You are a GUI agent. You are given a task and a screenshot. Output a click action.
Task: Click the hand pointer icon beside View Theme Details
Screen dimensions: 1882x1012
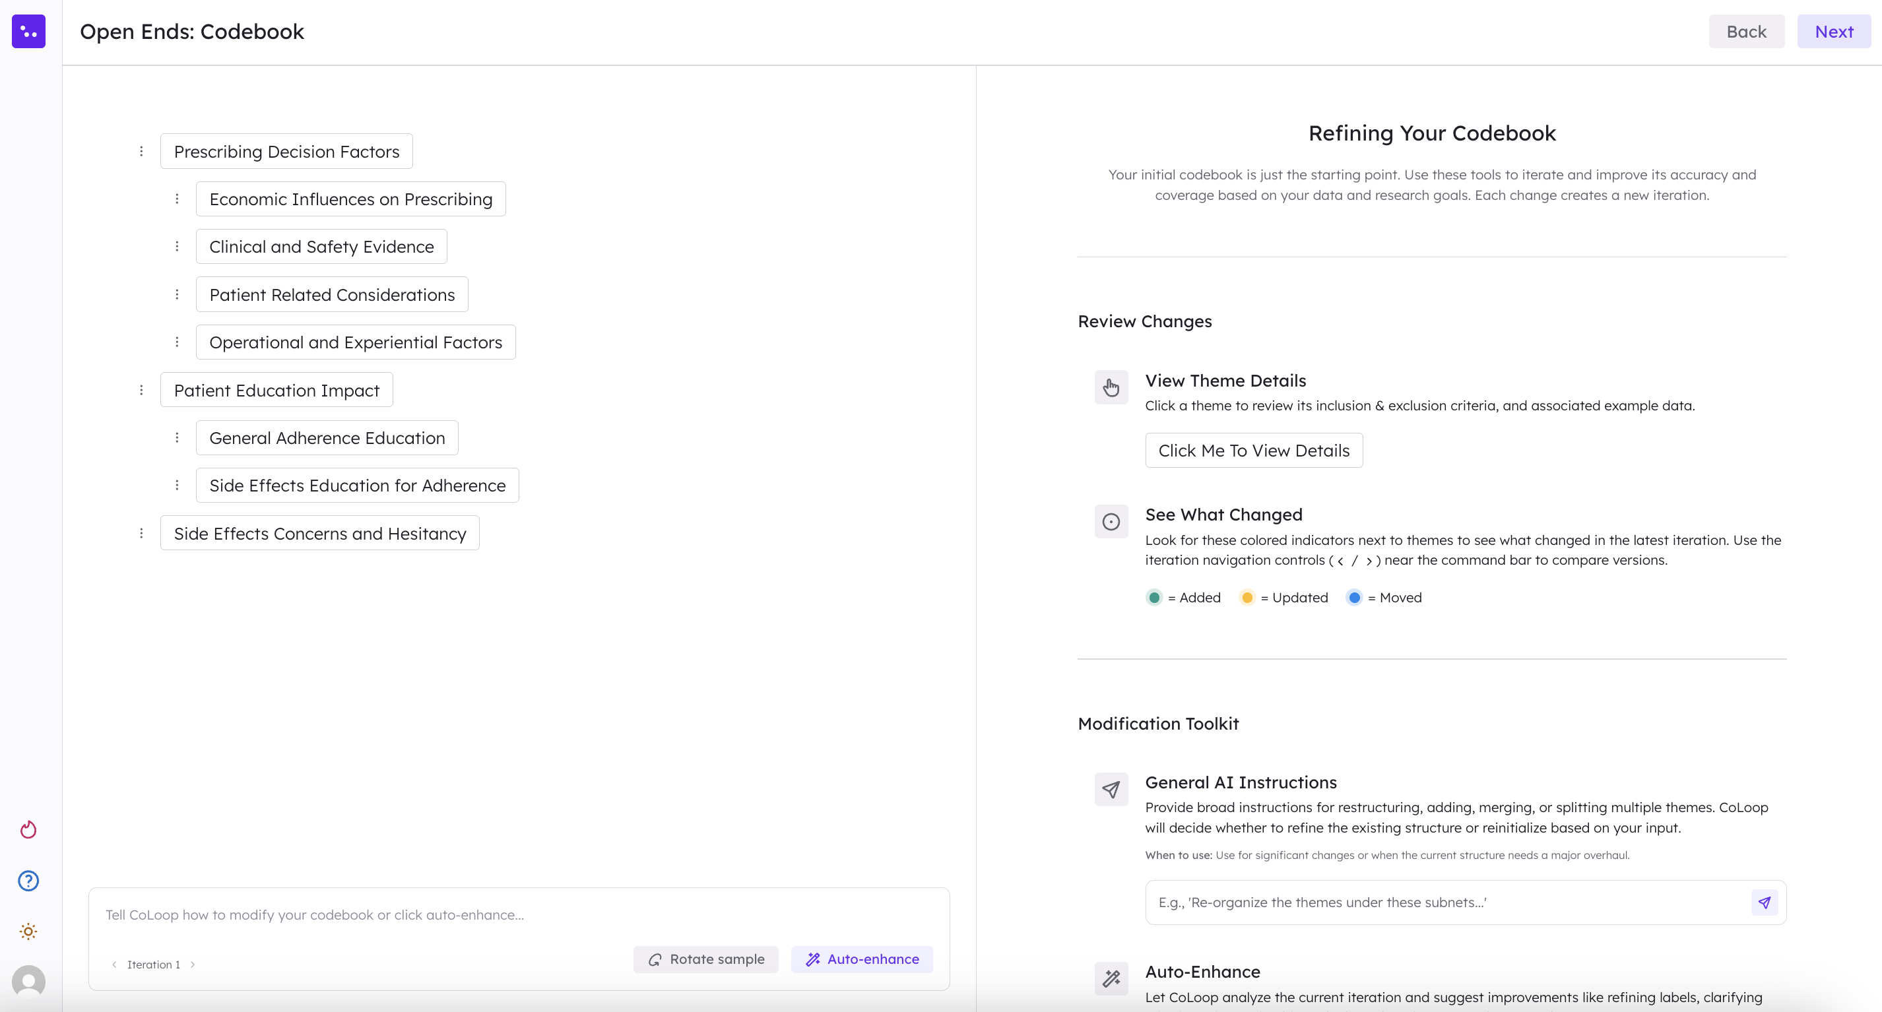pos(1111,387)
